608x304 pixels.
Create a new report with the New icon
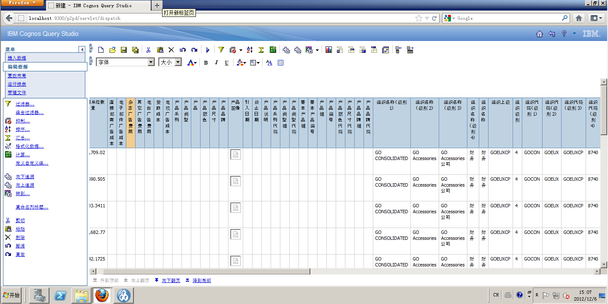[100, 50]
